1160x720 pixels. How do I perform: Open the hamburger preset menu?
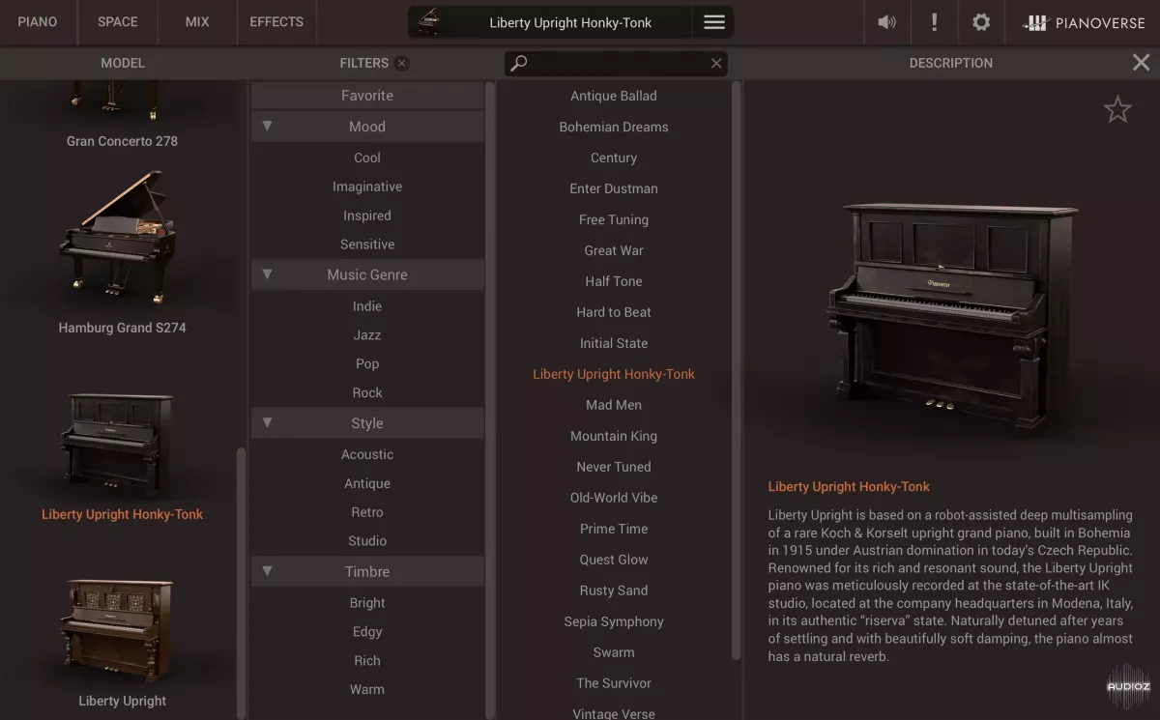(x=714, y=22)
